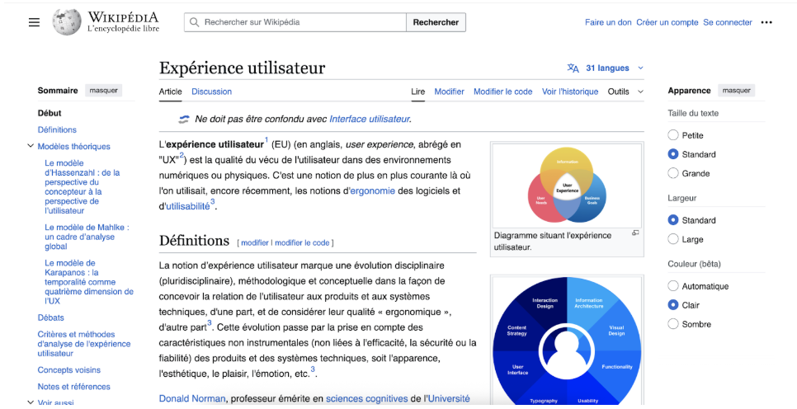The height and width of the screenshot is (409, 797).
Task: Open Voir l'historique tab
Action: pyautogui.click(x=570, y=92)
